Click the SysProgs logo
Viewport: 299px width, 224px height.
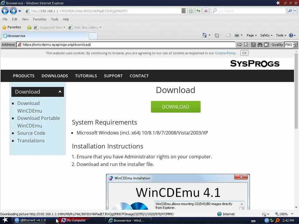click(x=255, y=64)
